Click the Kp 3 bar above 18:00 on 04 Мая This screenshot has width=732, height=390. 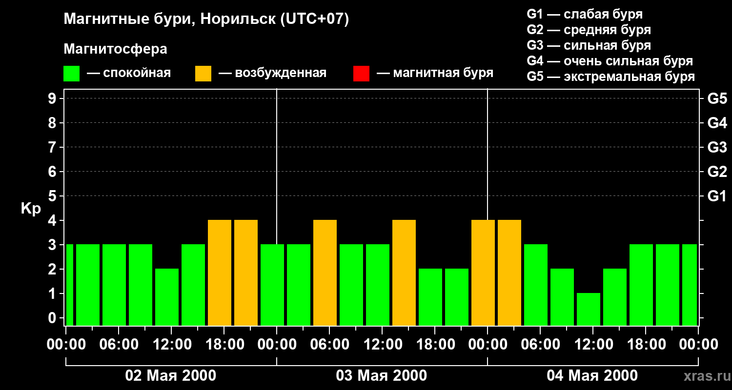click(641, 285)
